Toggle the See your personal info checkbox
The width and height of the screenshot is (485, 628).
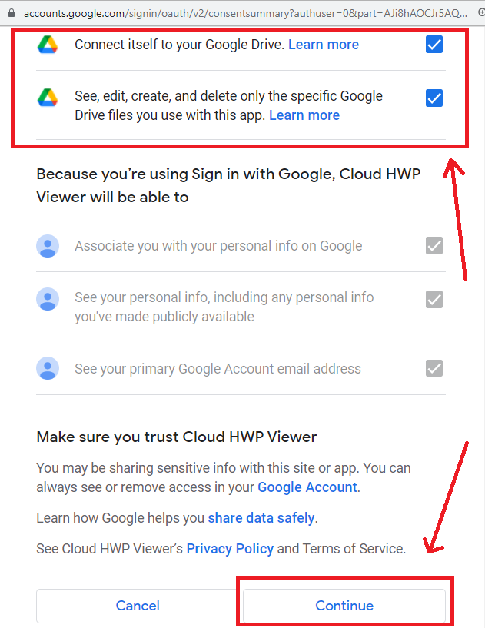(434, 299)
